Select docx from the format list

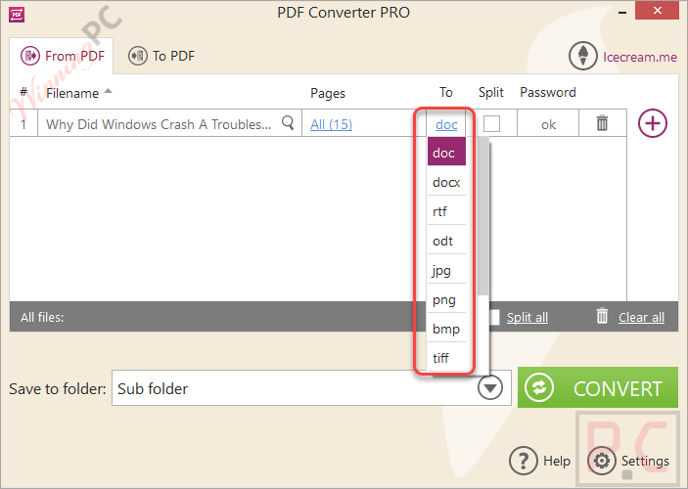point(446,181)
